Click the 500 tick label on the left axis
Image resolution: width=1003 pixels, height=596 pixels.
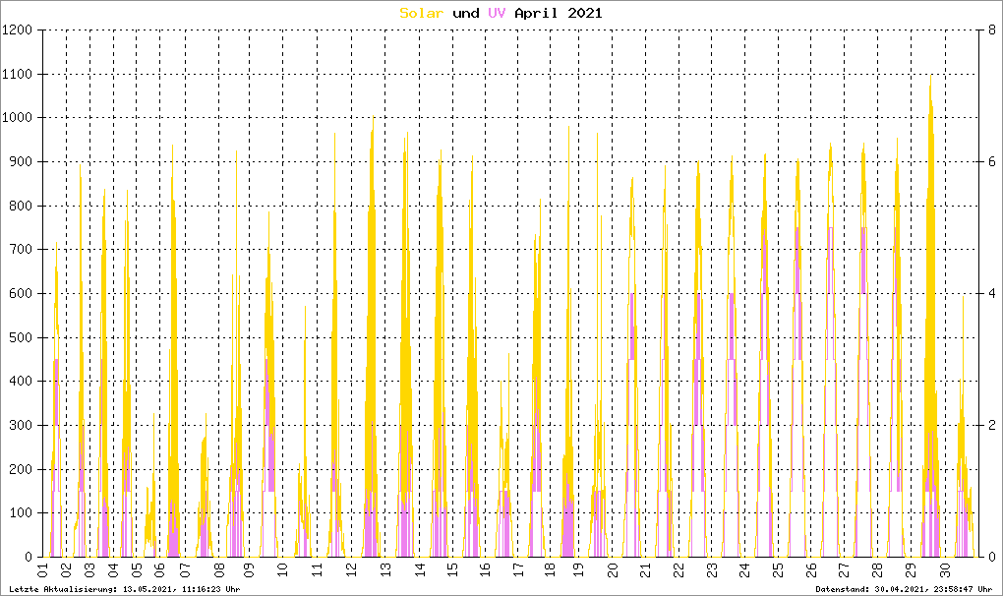(22, 337)
